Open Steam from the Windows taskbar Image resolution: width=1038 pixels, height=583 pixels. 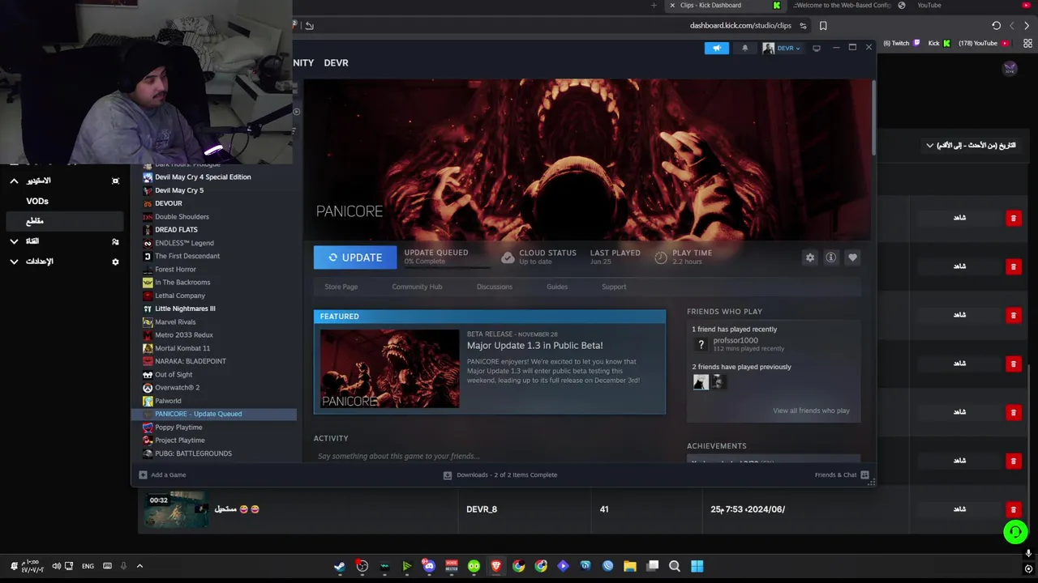339,566
